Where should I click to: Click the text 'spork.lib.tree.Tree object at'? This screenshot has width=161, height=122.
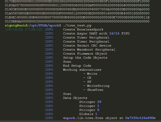(x=94, y=118)
